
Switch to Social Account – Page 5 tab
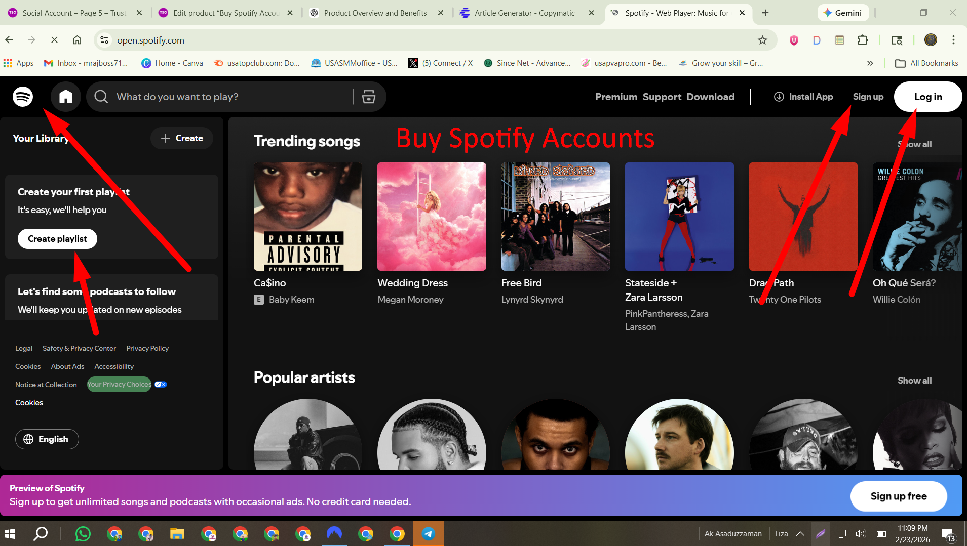[x=74, y=13]
